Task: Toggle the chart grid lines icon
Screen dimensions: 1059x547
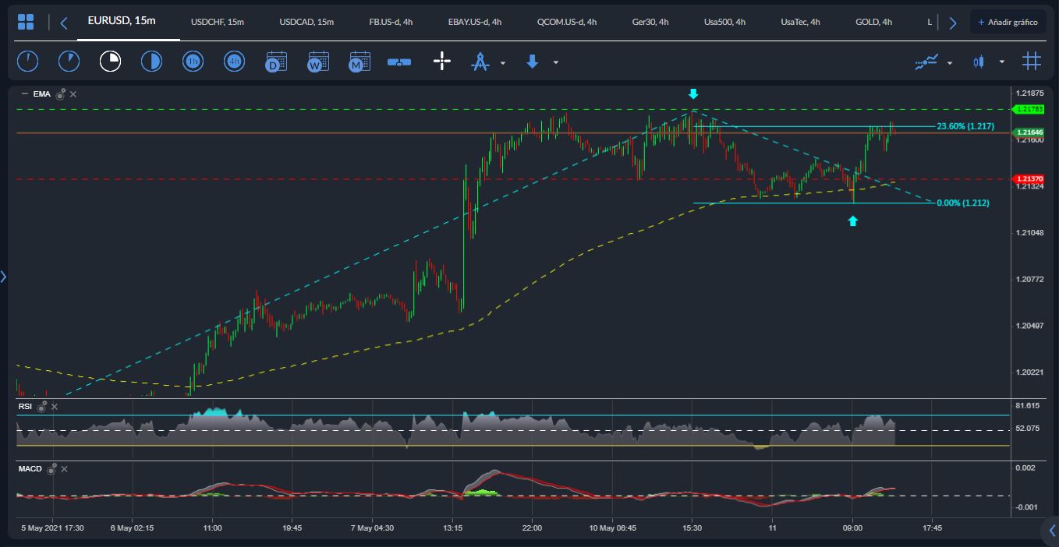Action: coord(1032,62)
